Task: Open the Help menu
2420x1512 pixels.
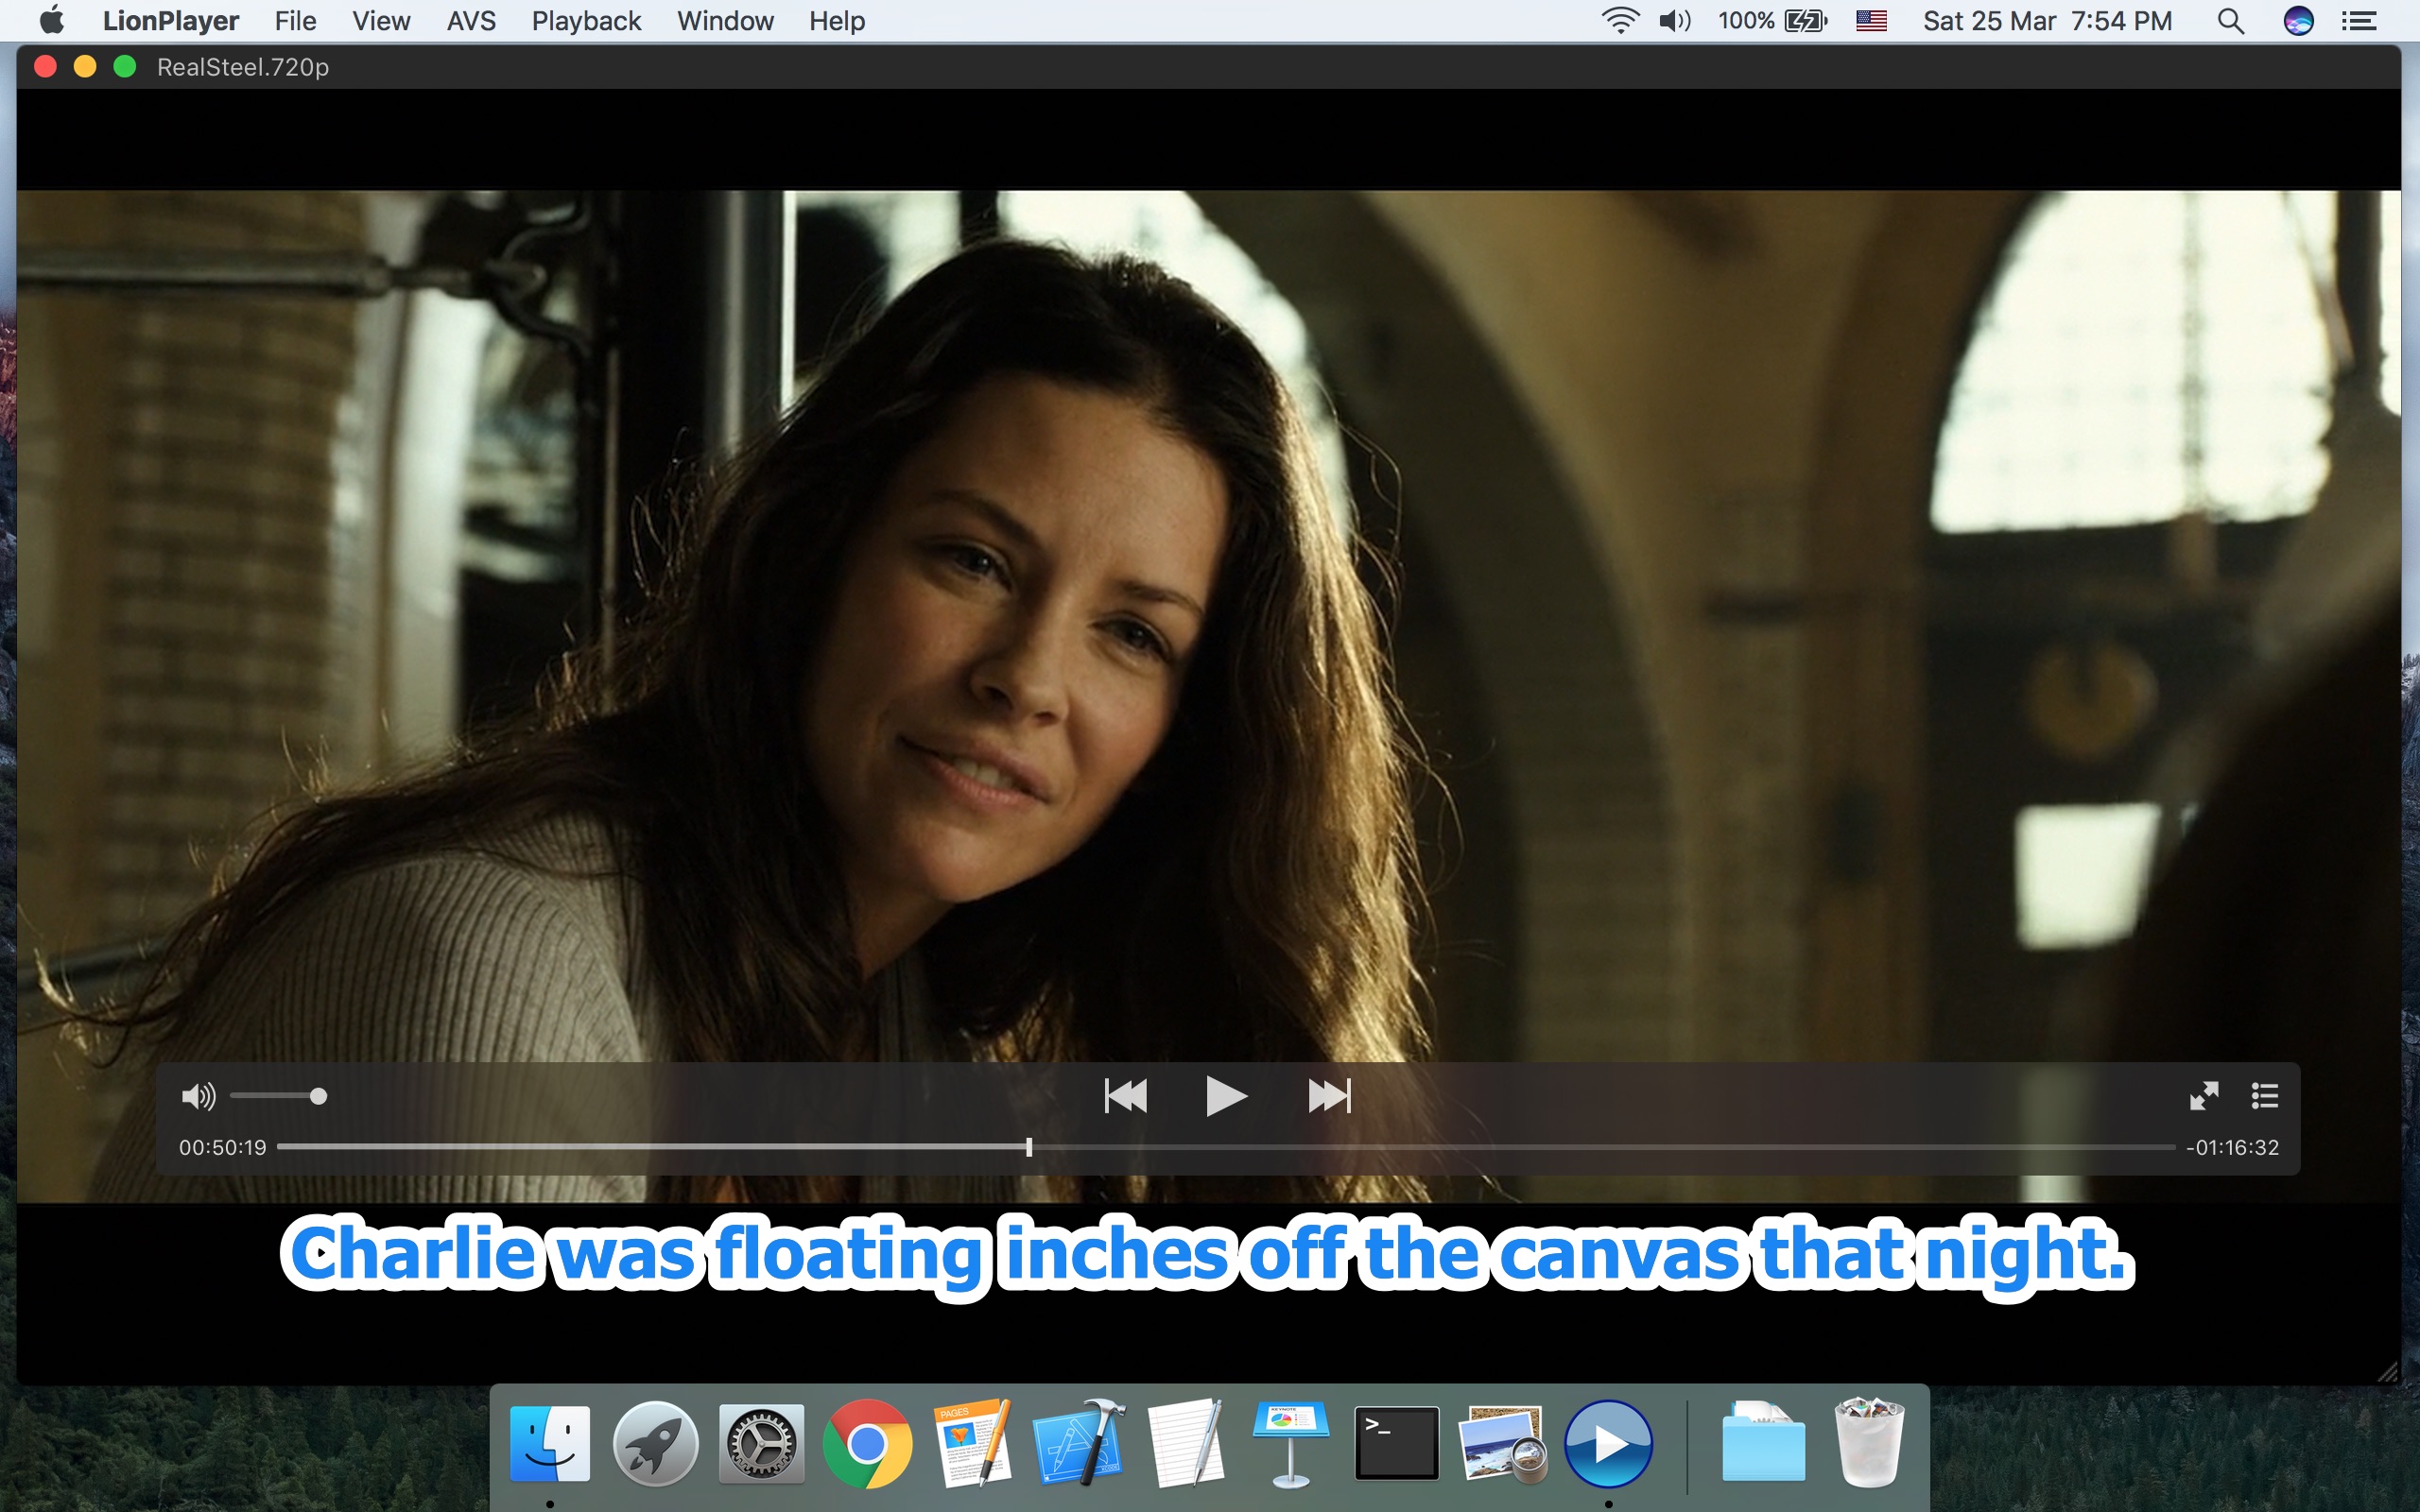Action: pos(837,21)
